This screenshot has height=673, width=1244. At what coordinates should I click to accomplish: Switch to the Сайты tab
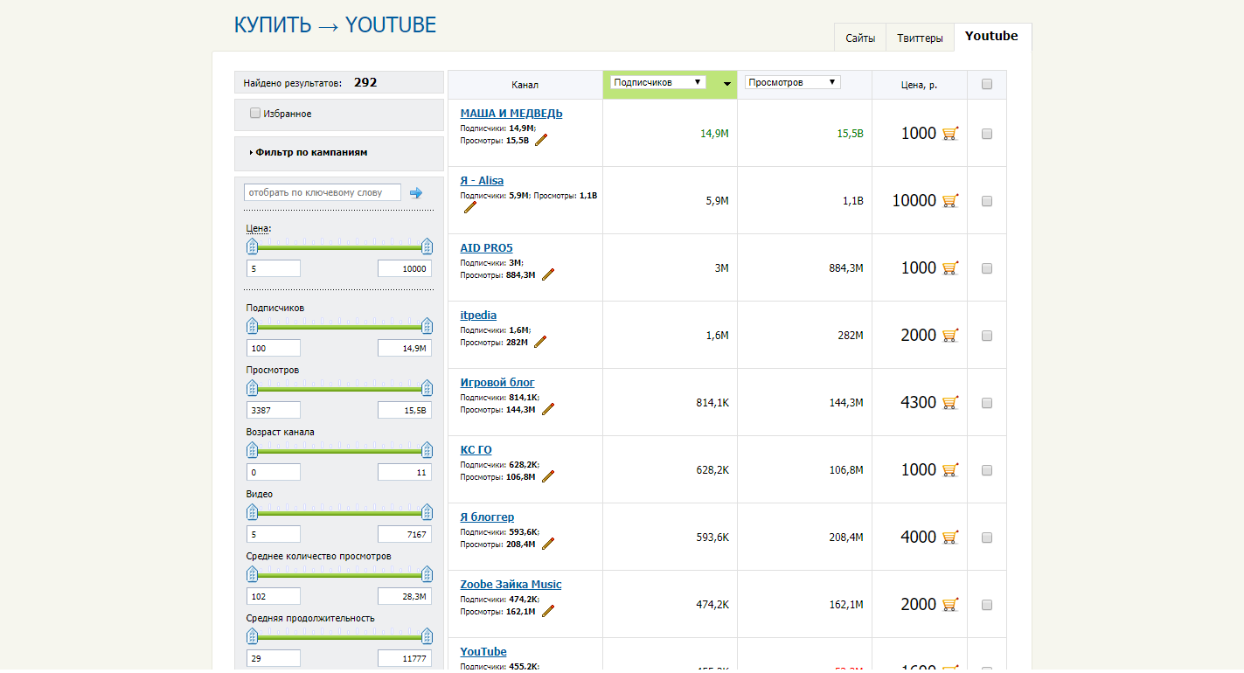click(x=860, y=38)
